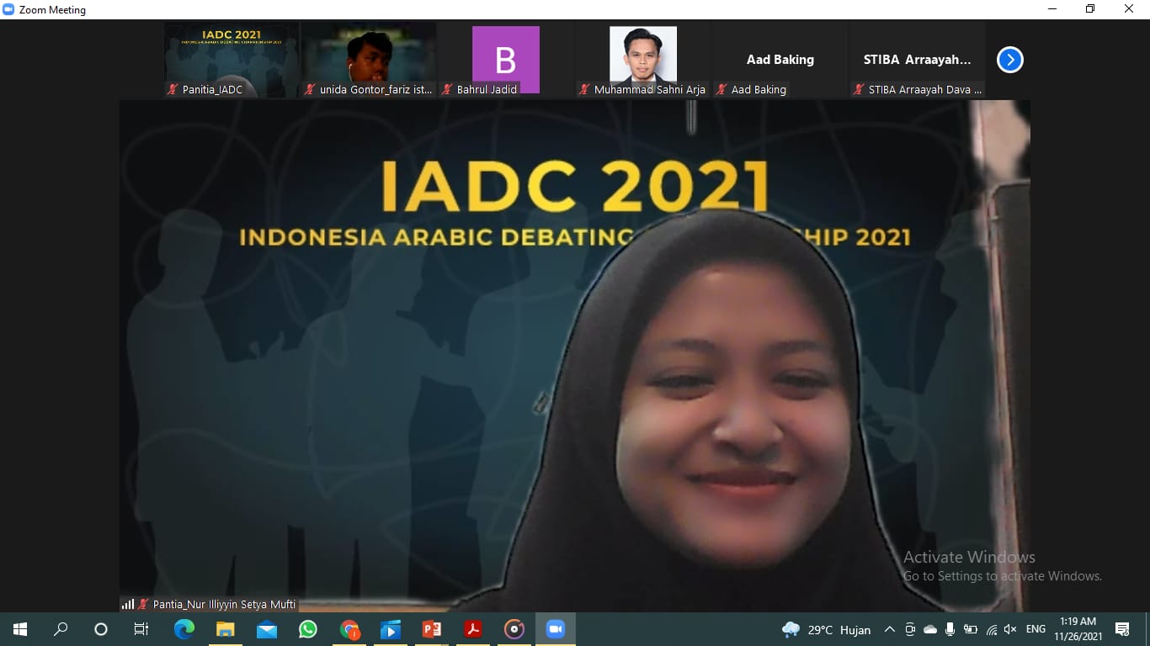Select unida Gontor_fariz participant thumbnail

pyautogui.click(x=369, y=60)
